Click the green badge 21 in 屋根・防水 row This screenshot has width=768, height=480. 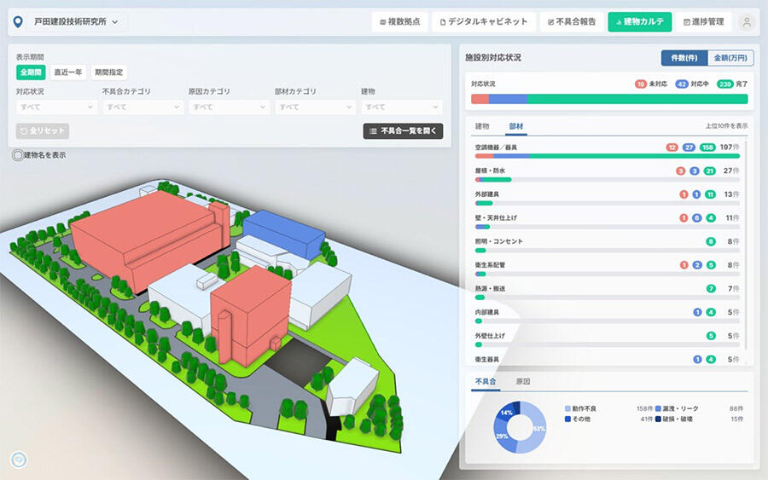point(710,171)
